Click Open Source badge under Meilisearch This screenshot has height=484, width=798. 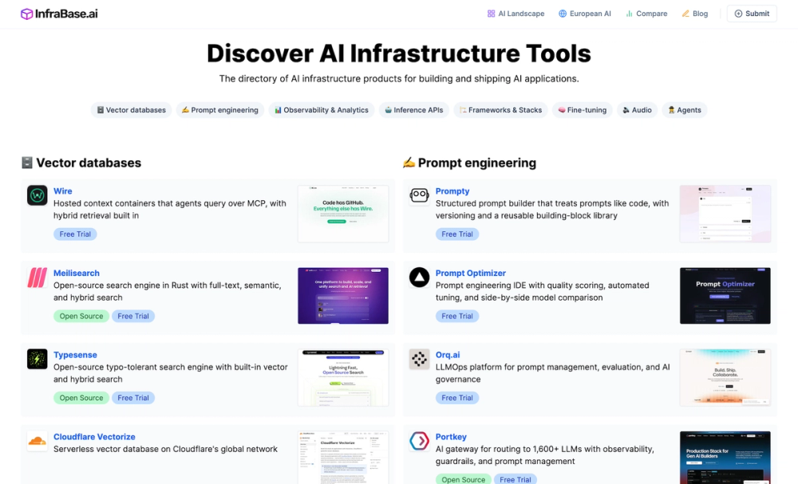tap(81, 317)
